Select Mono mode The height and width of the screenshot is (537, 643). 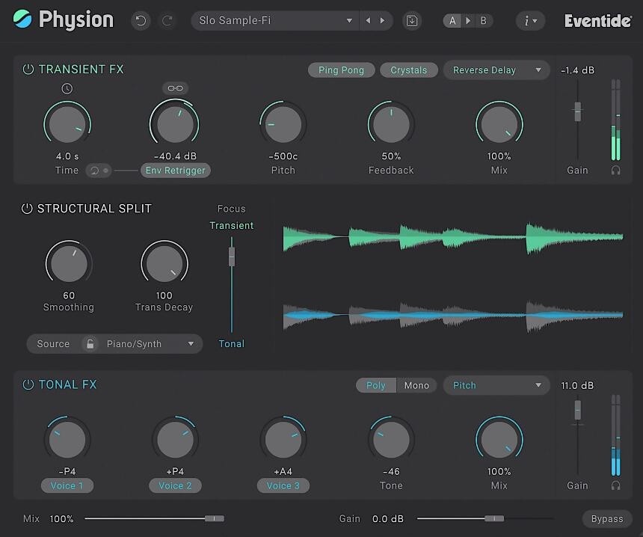click(416, 385)
